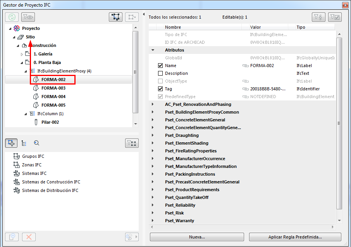Click the properties horizontal scrollbar right arrow

click(333, 227)
